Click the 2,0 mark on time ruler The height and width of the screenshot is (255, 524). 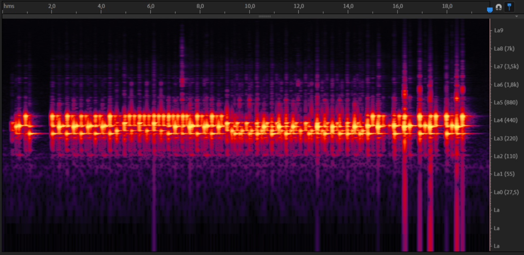pos(52,6)
